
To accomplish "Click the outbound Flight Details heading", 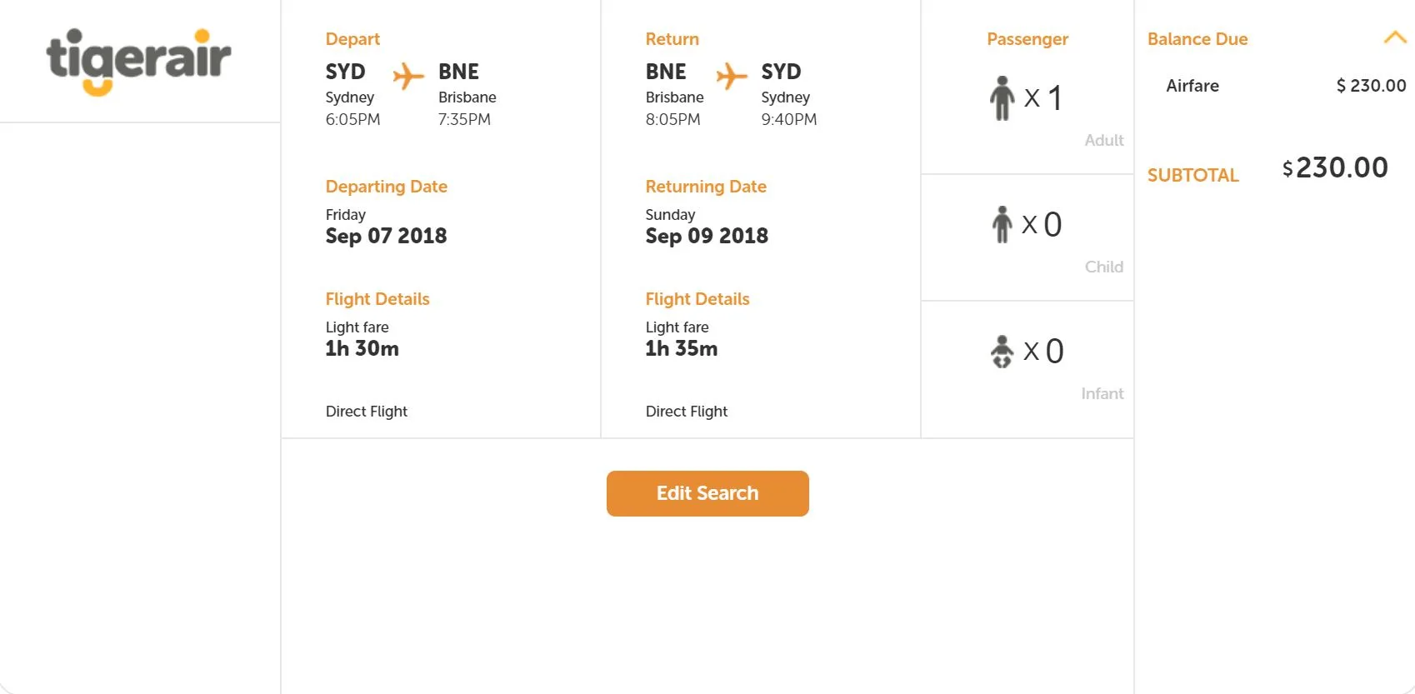I will click(377, 299).
